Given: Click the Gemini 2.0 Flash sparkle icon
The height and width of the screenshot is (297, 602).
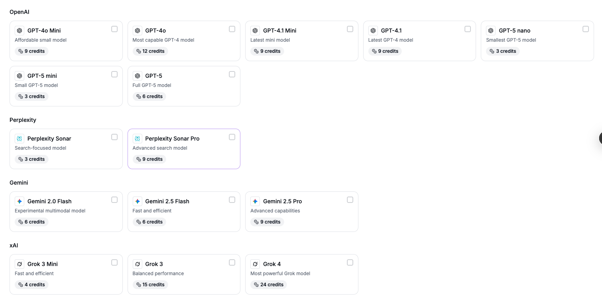Looking at the screenshot, I should 19,201.
